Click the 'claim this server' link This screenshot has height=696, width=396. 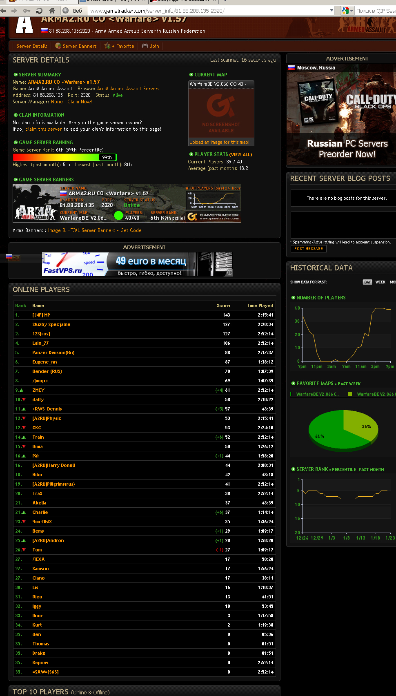coord(44,129)
